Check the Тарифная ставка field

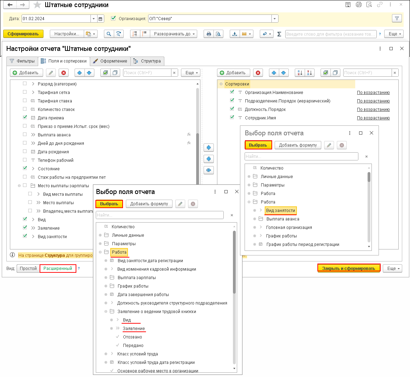tap(25, 100)
